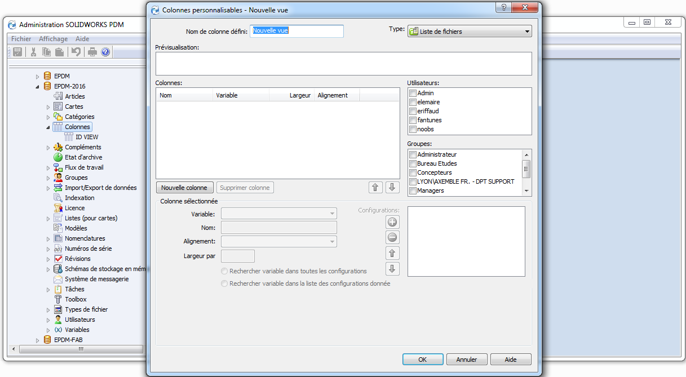Tick the elemaire user checkbox

tap(413, 102)
